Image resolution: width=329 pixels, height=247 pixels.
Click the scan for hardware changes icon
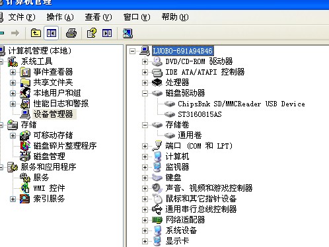point(128,33)
